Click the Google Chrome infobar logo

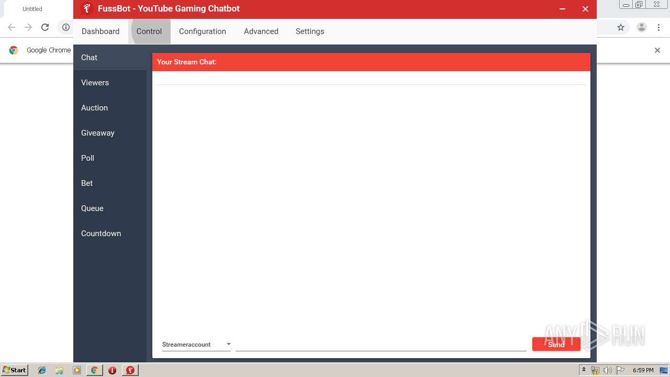(14, 50)
